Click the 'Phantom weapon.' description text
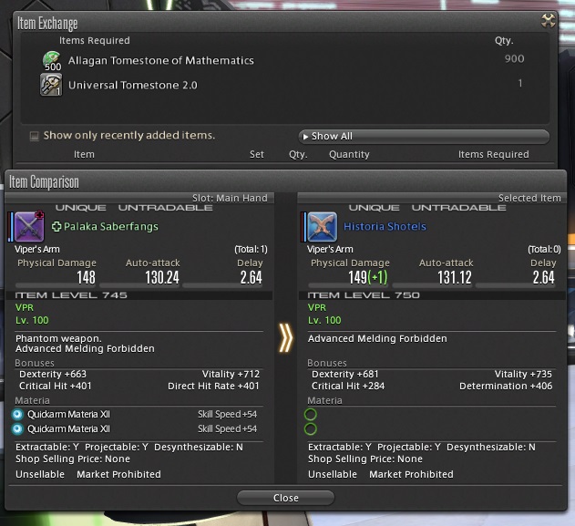The width and height of the screenshot is (575, 526). [58, 338]
